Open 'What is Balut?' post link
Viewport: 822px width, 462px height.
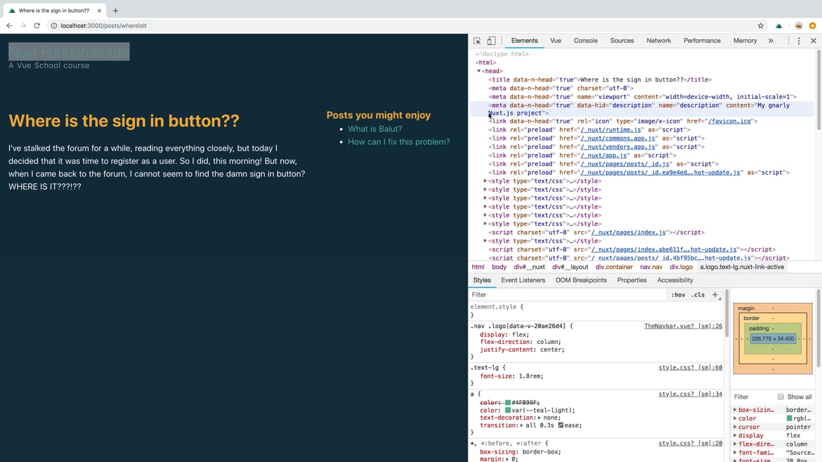(x=375, y=129)
